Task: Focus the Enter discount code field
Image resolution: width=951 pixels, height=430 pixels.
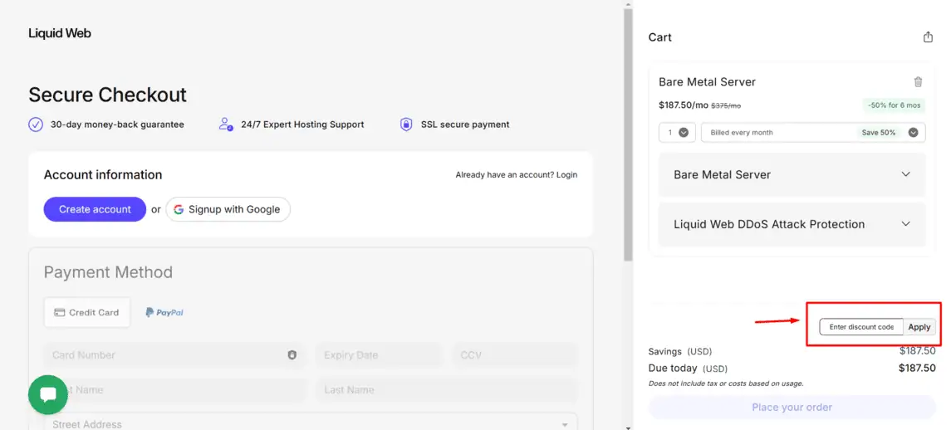Action: [861, 327]
